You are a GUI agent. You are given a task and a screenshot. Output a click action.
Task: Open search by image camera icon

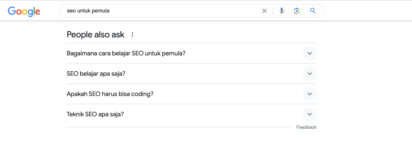pyautogui.click(x=297, y=11)
